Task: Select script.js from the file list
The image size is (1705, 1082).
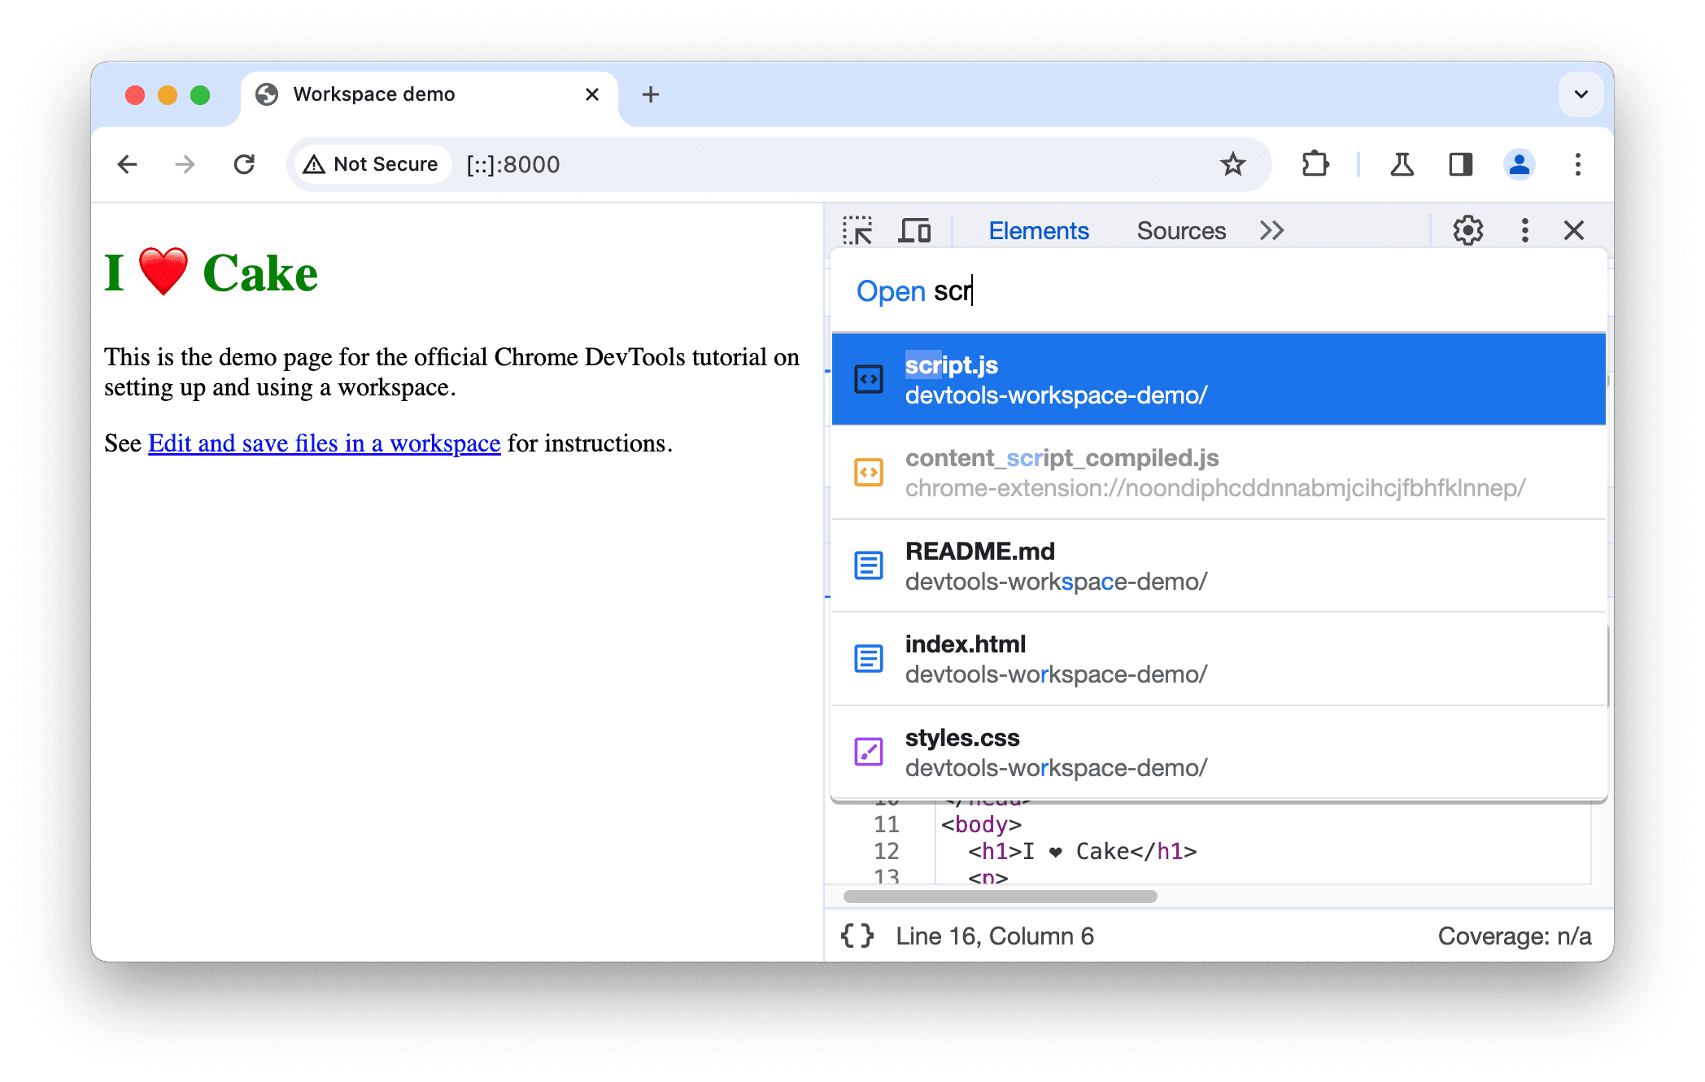Action: pos(1222,379)
